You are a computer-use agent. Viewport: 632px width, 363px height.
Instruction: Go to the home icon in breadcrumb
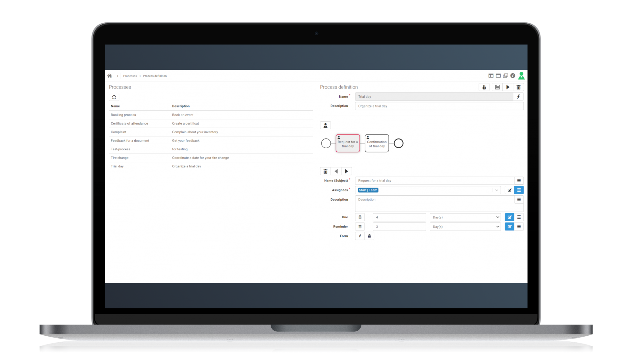(110, 76)
